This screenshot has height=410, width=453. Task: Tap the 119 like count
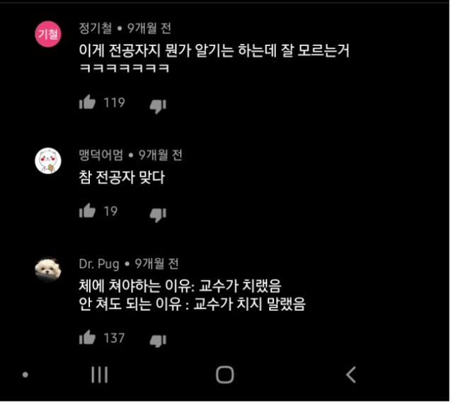click(114, 103)
